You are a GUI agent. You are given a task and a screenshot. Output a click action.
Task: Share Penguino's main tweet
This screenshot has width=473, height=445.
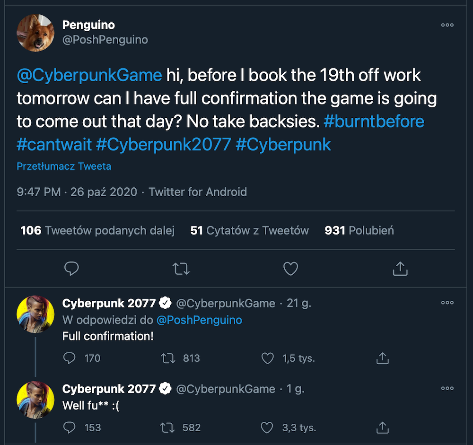[400, 268]
